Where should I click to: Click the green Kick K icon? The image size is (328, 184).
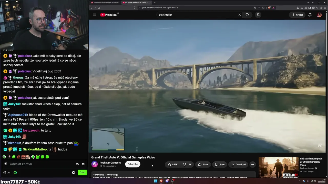[15, 172]
